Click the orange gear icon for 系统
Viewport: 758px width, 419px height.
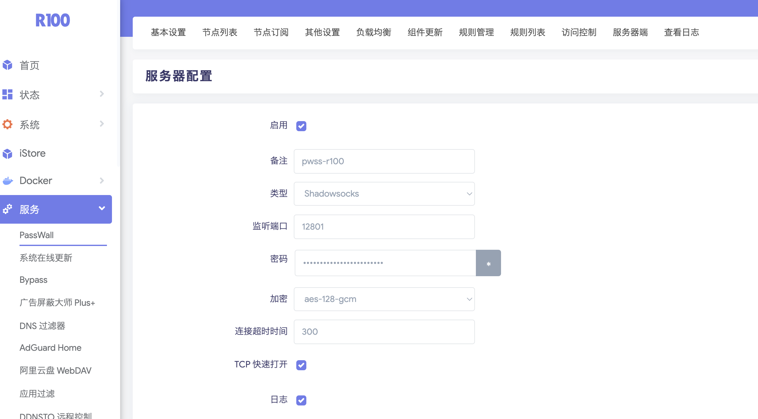point(7,124)
